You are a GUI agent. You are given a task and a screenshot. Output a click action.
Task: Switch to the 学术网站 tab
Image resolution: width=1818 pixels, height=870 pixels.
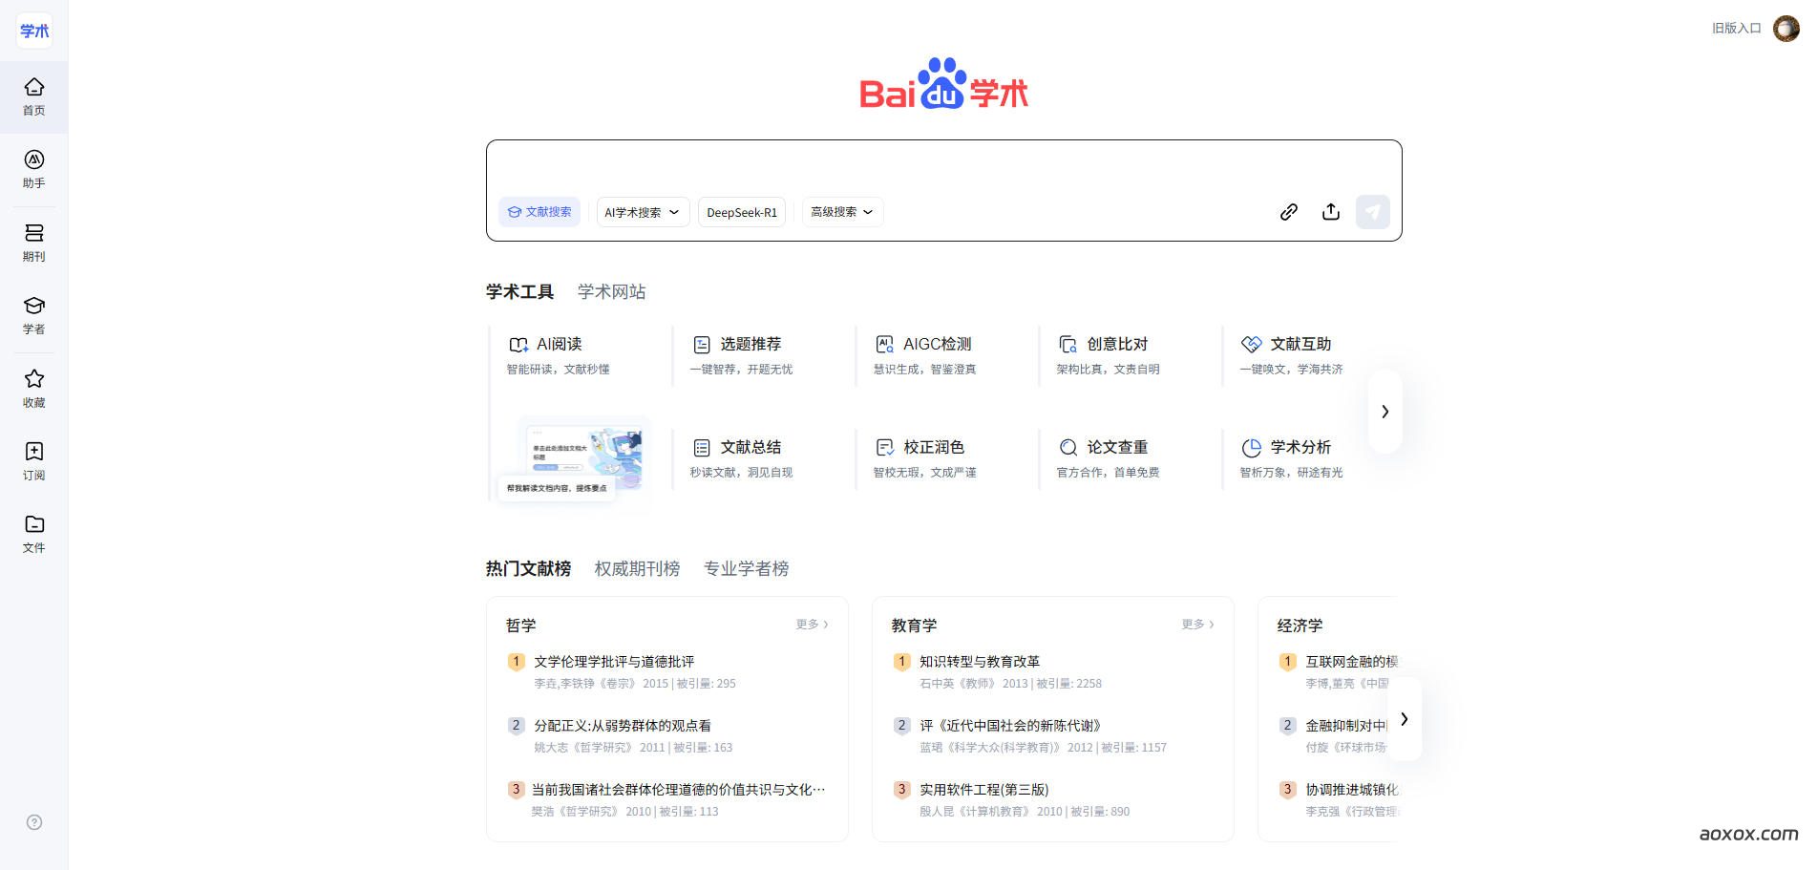point(611,291)
